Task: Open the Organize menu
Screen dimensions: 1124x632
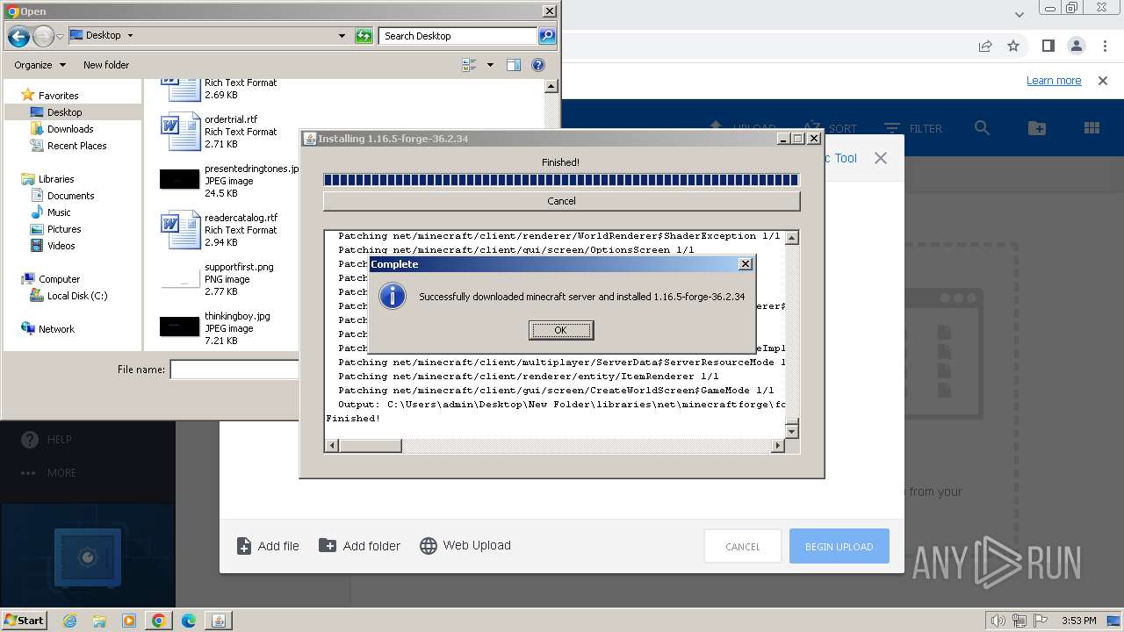Action: (40, 65)
